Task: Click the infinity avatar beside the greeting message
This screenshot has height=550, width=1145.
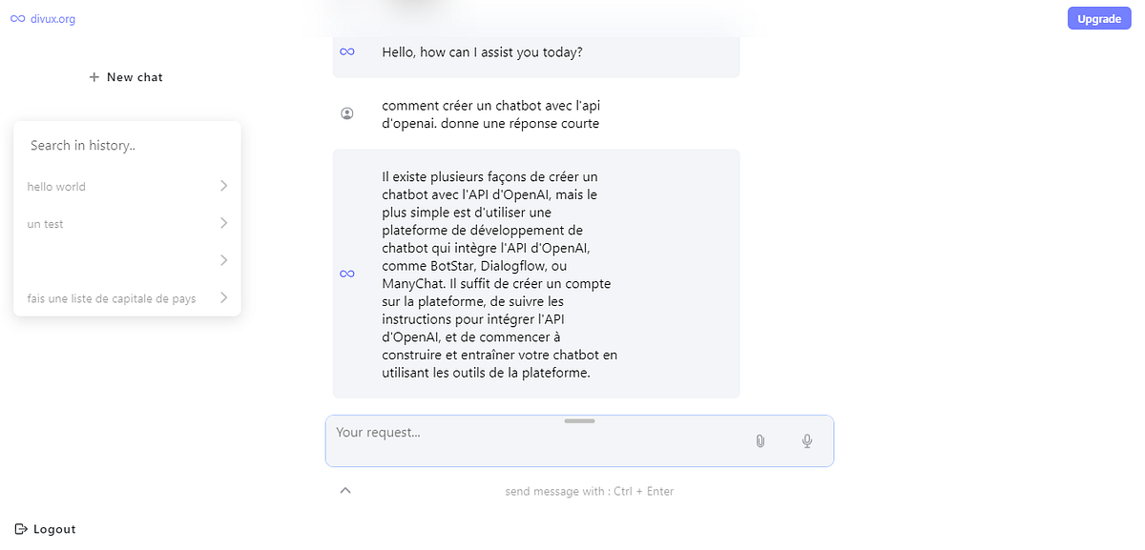Action: (347, 51)
